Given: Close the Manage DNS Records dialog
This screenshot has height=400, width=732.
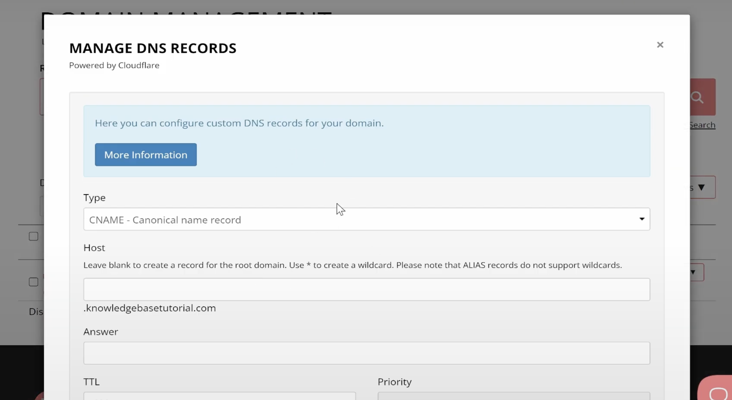Looking at the screenshot, I should [x=660, y=45].
